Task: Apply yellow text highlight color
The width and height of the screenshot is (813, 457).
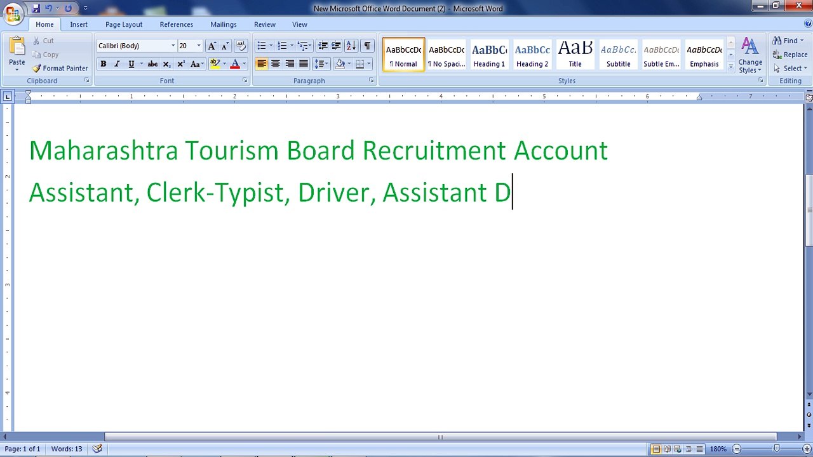Action: 215,64
